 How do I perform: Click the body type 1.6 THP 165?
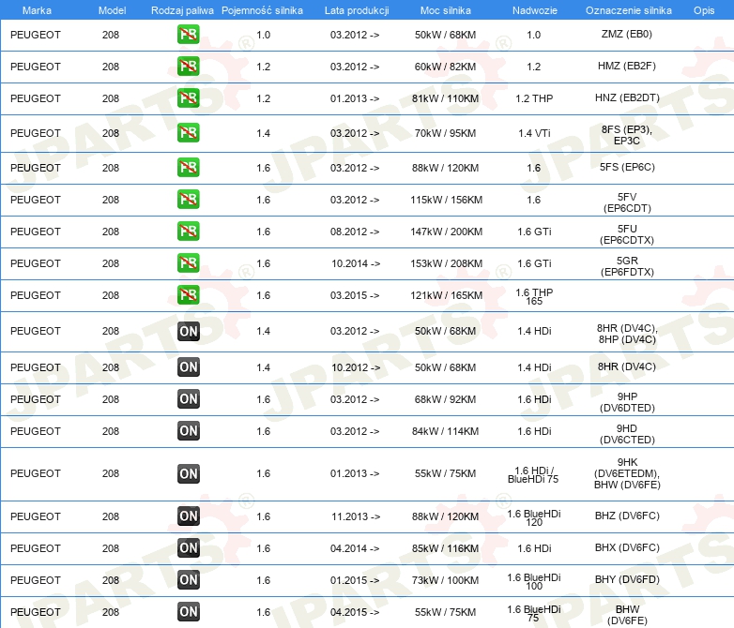(x=534, y=296)
